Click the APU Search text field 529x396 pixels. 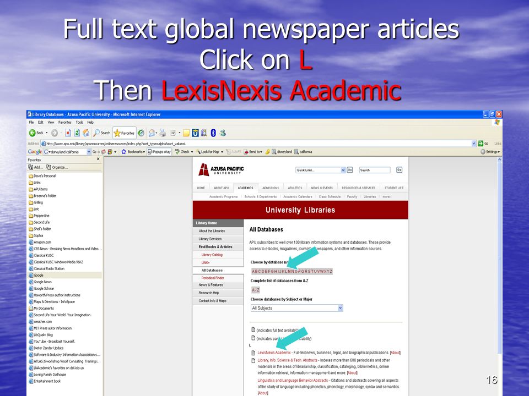375,170
